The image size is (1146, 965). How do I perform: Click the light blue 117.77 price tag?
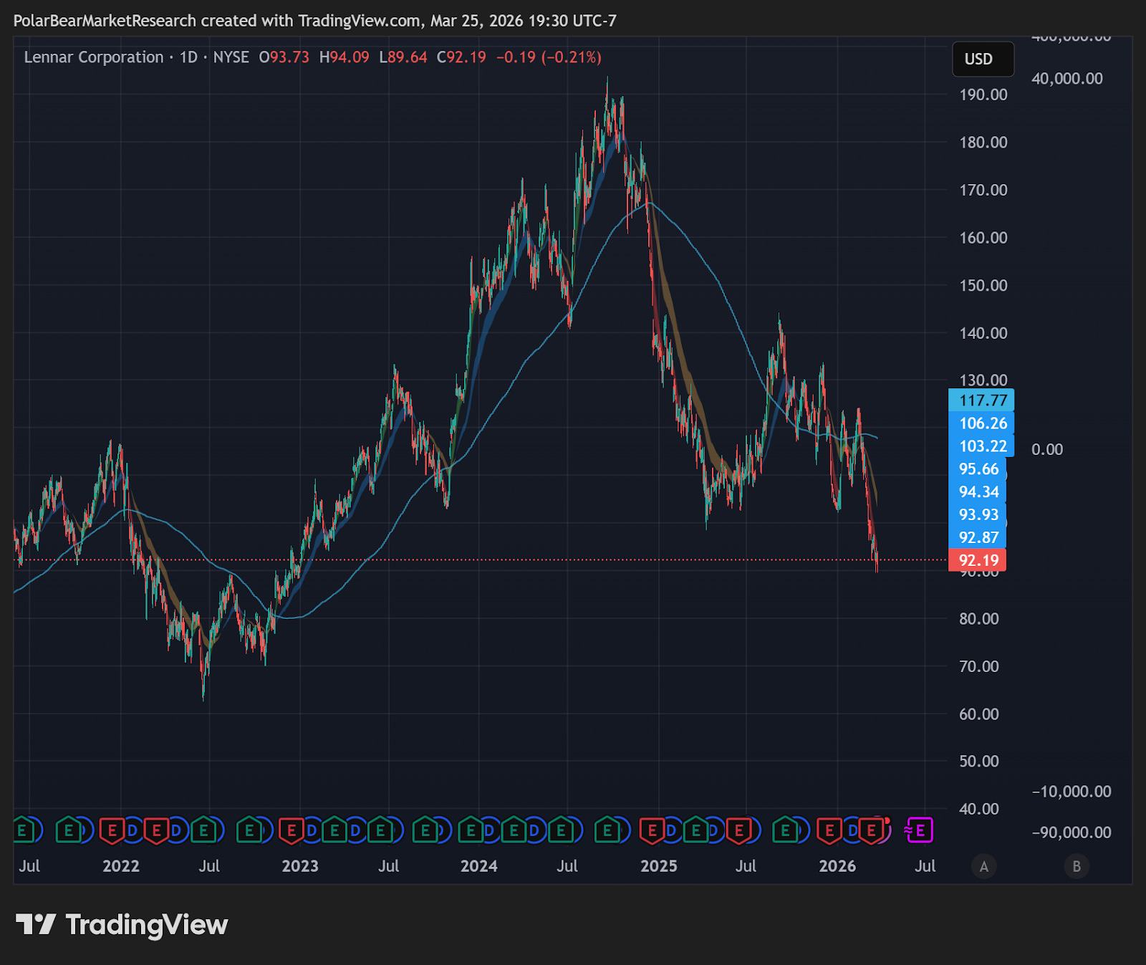(981, 400)
